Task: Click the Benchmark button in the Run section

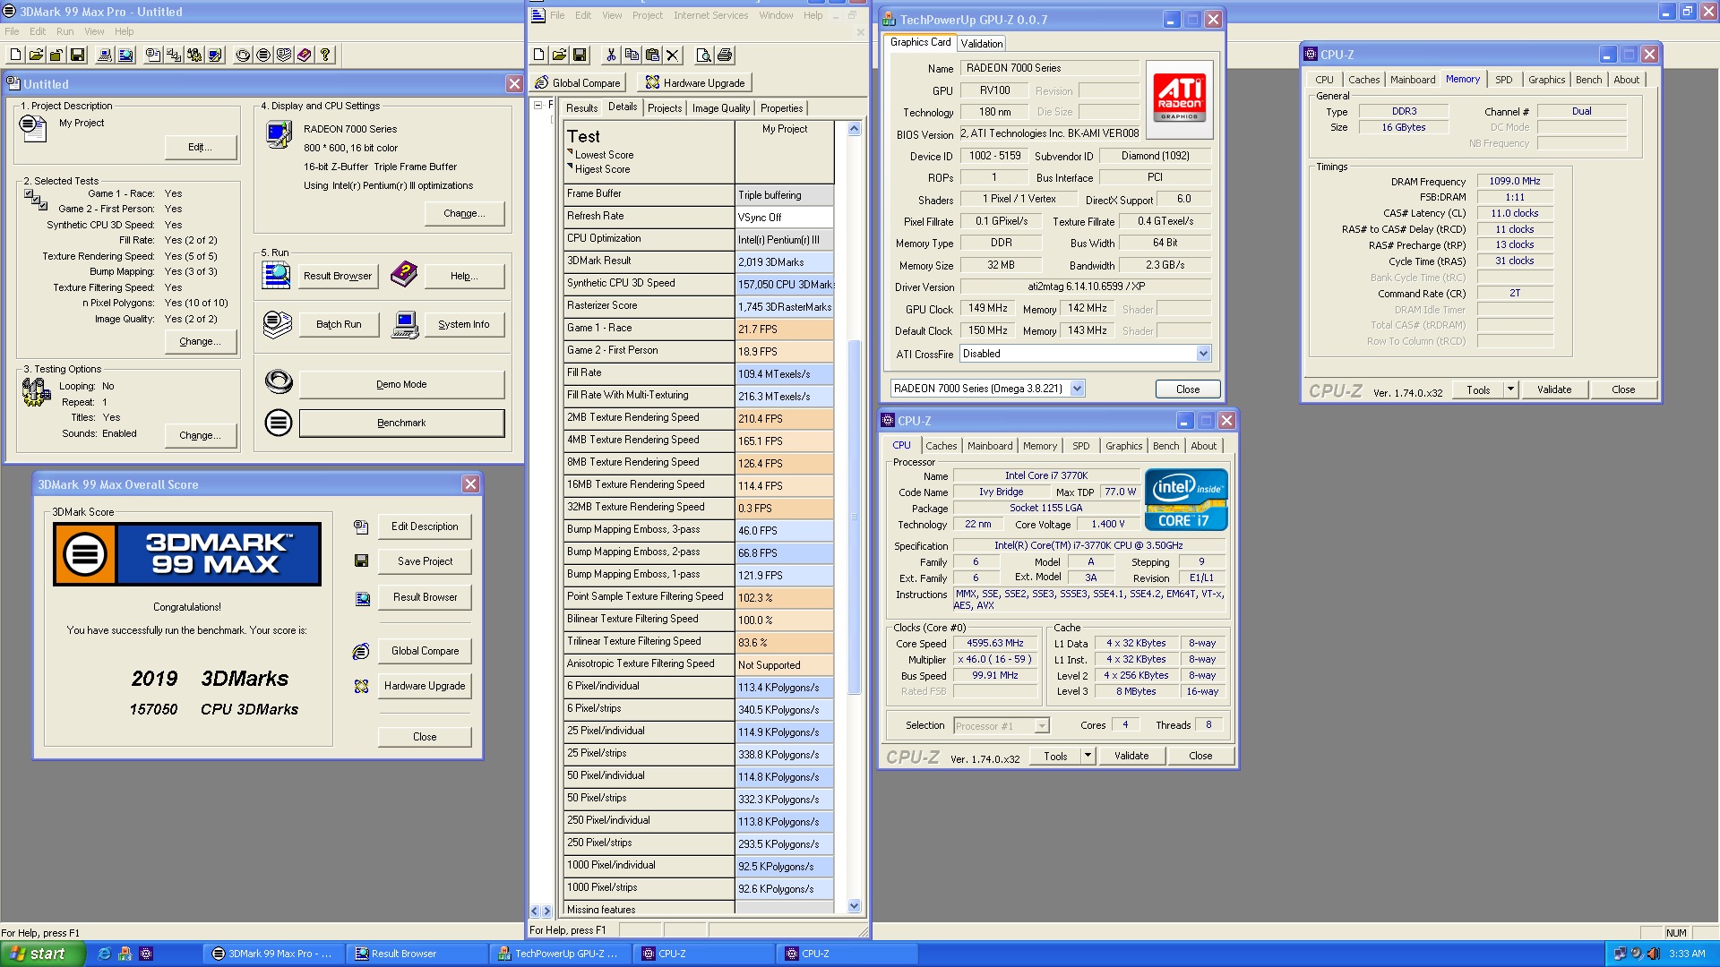Action: 401,423
